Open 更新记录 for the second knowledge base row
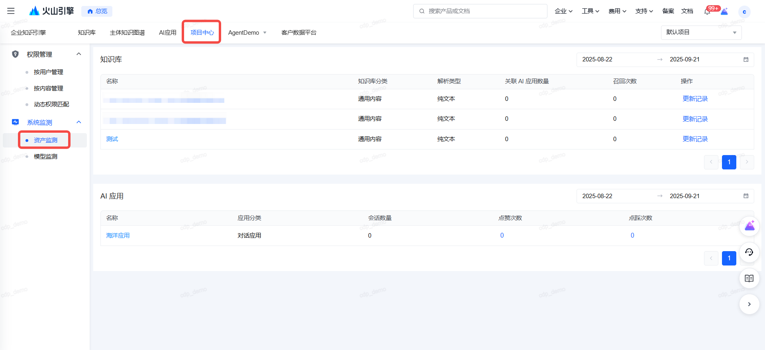This screenshot has height=350, width=765. click(695, 119)
